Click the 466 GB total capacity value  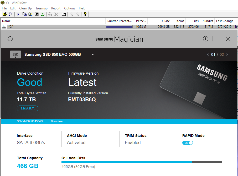coord(28,166)
